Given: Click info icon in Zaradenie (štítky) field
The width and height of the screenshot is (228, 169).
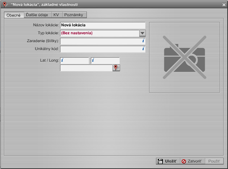Looking at the screenshot, I should [143, 41].
